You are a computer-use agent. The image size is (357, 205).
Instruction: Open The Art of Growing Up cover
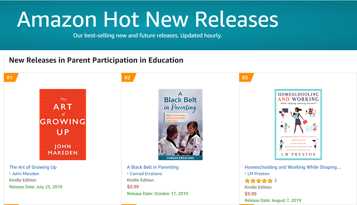point(63,124)
